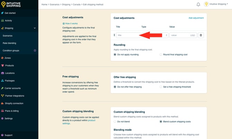Open the Get started page
The width and height of the screenshot is (232, 139).
10,13
